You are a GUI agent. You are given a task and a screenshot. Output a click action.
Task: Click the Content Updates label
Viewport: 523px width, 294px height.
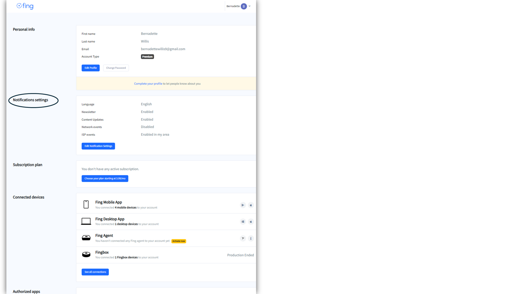click(93, 120)
